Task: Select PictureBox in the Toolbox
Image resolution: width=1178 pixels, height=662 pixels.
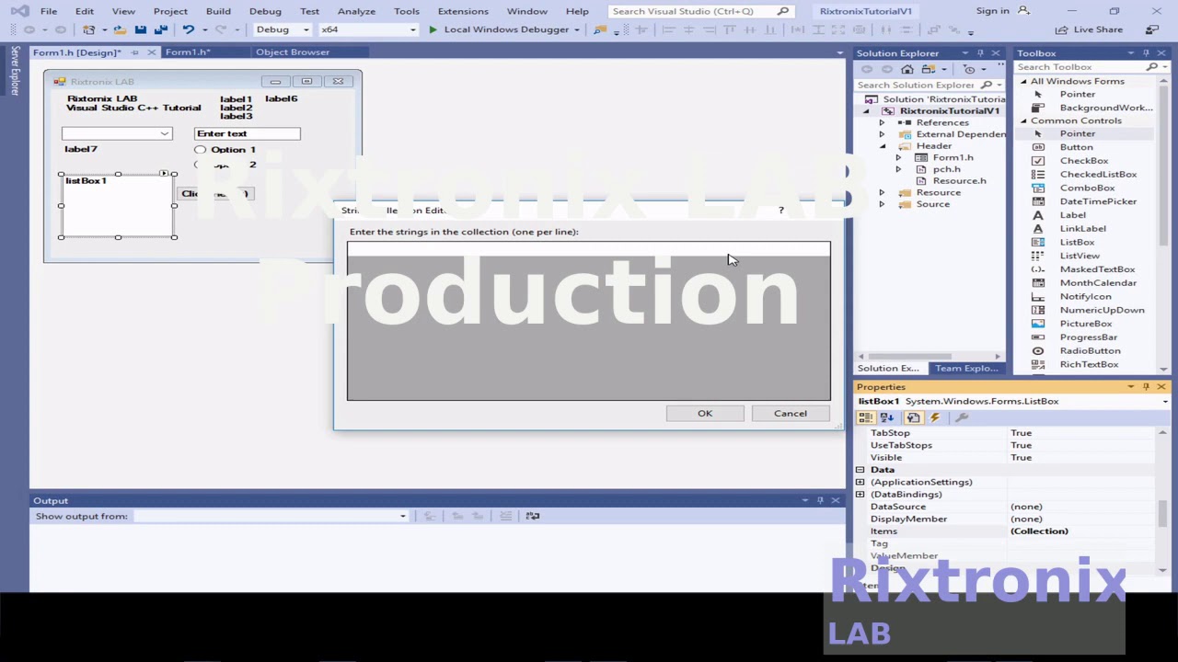Action: (x=1085, y=324)
